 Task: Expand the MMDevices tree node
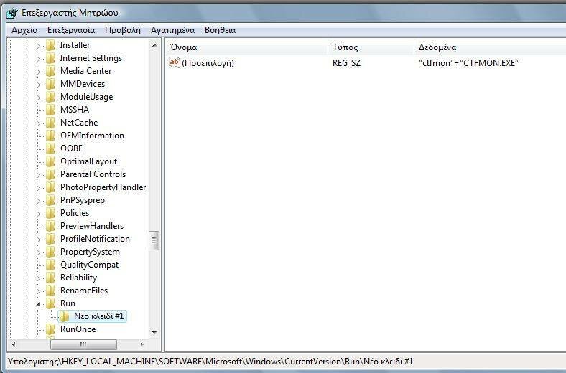pyautogui.click(x=38, y=85)
